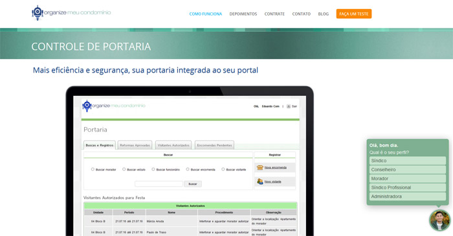
Task: Click the Nova encomenda package icon
Action: coord(260,167)
